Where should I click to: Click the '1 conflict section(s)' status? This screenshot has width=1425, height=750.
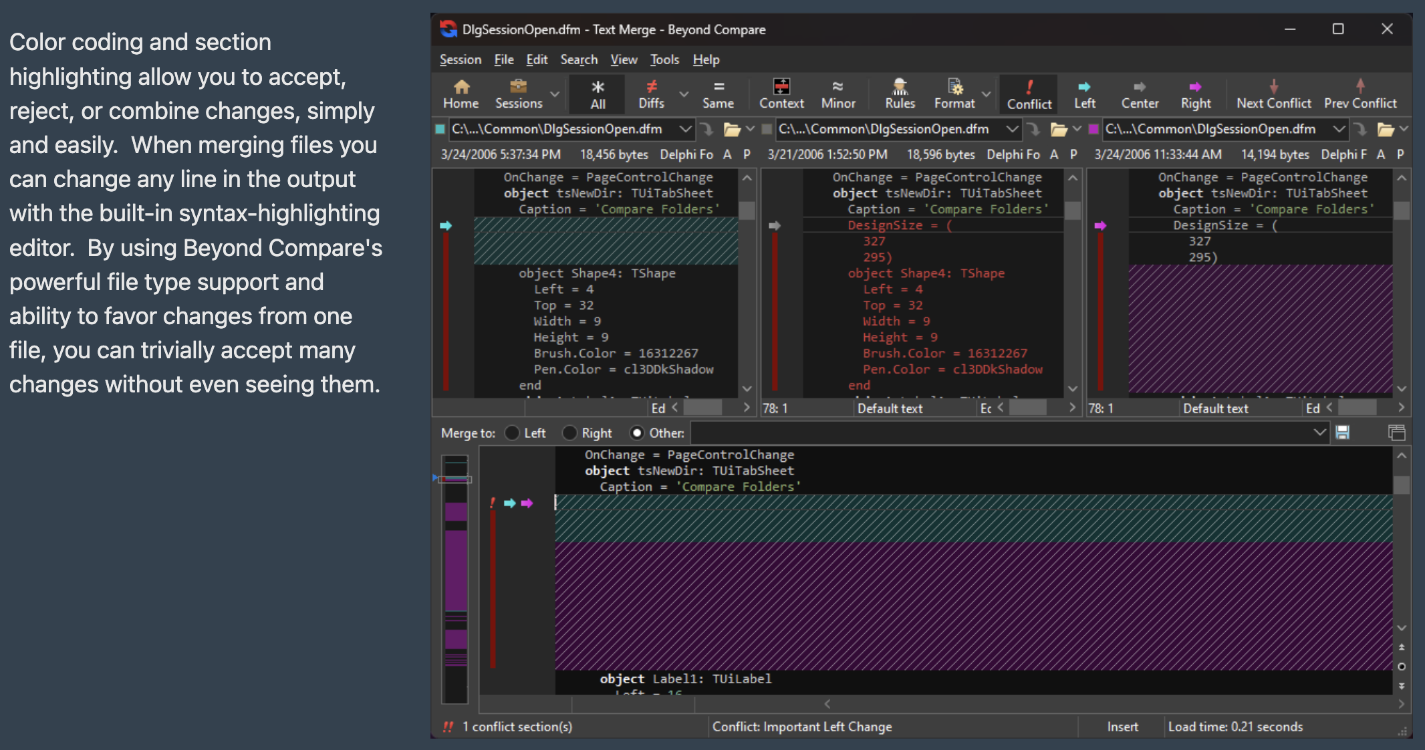click(517, 727)
